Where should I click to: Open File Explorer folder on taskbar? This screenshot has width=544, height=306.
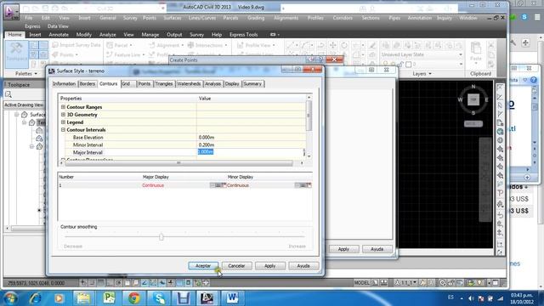(83, 298)
